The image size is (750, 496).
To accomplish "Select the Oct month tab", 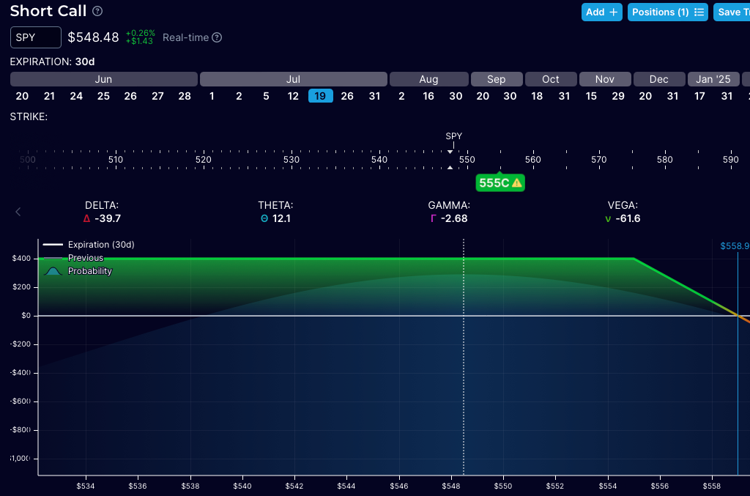I will click(x=551, y=79).
